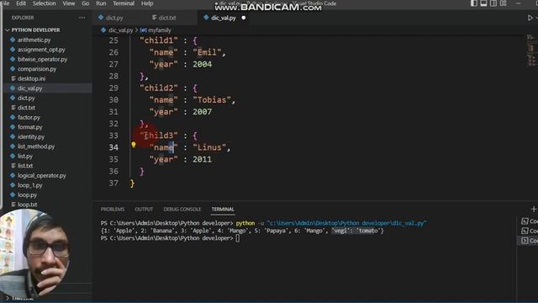Screen dimensions: 538x303
Task: Click dic_val.py in the breadcrumb
Action: [120, 30]
